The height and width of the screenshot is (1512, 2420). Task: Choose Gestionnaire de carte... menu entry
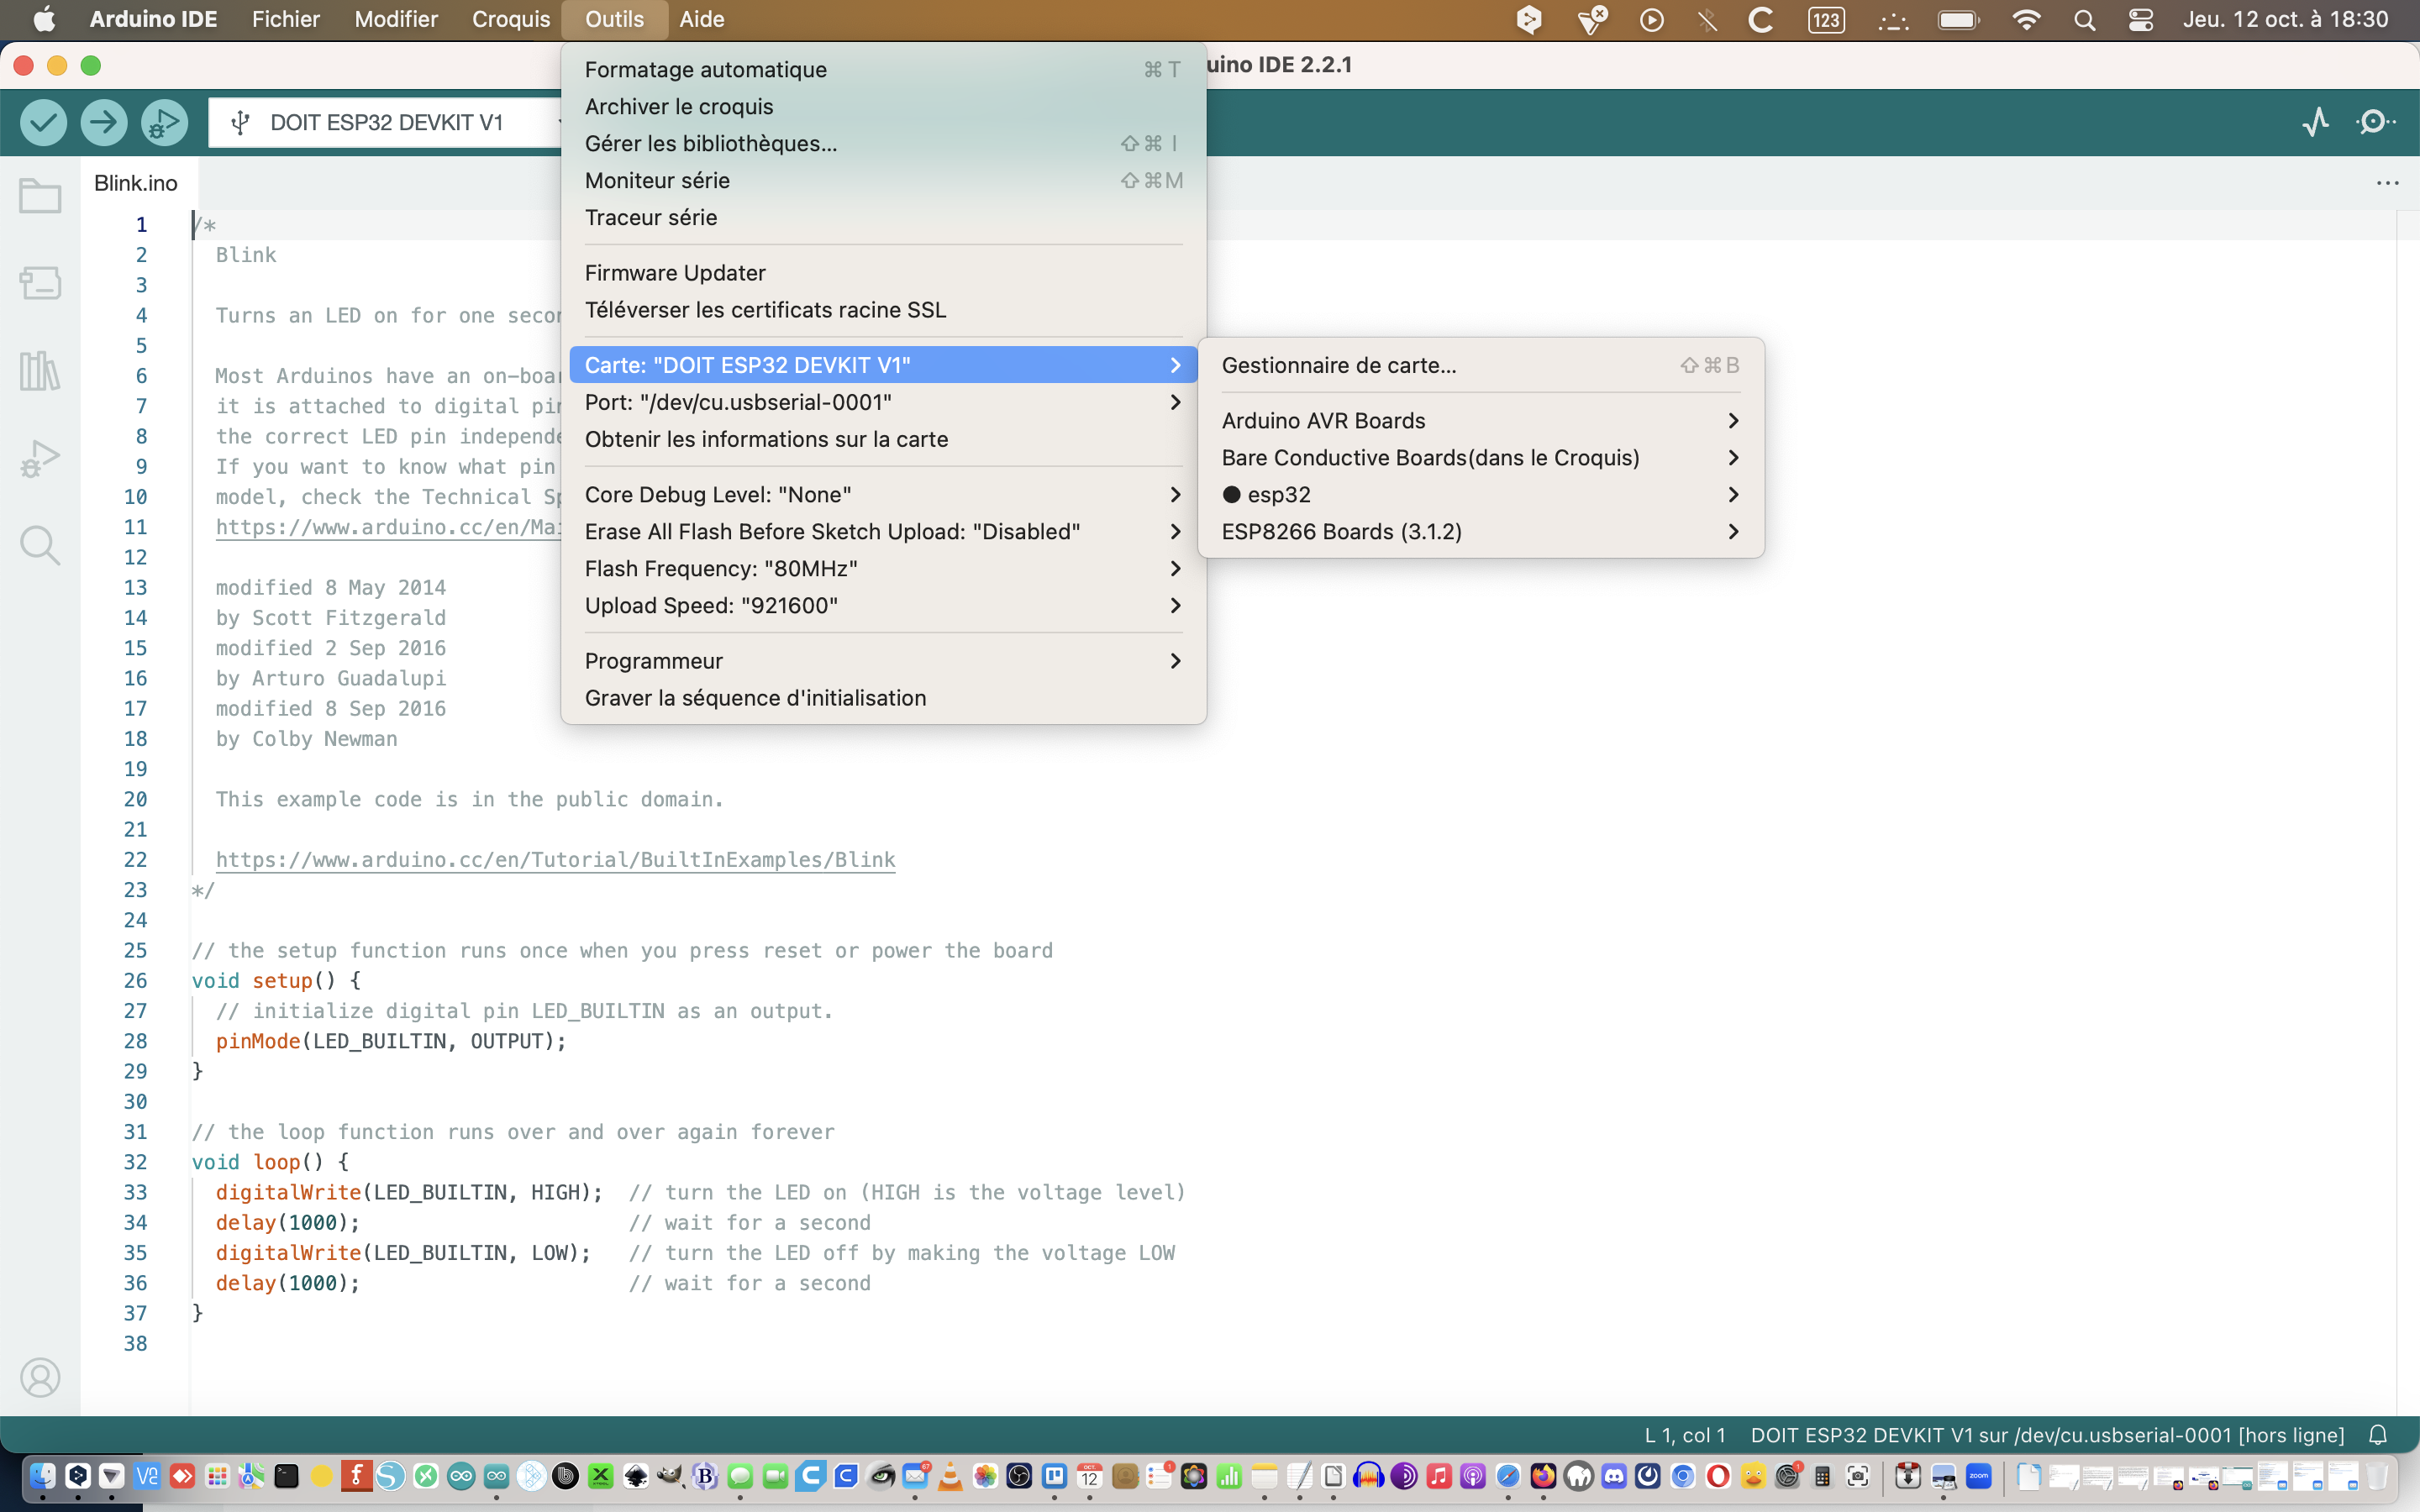(x=1338, y=365)
